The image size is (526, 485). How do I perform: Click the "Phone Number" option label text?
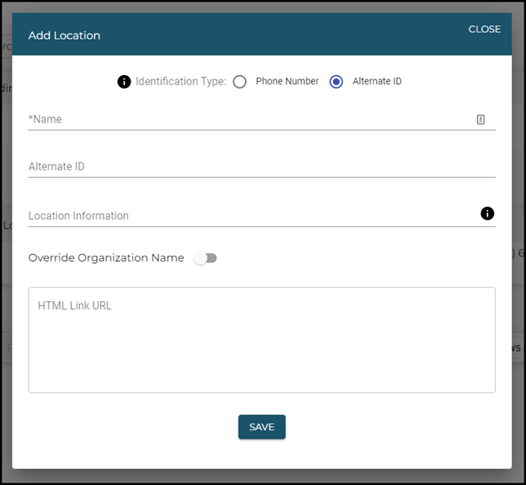pyautogui.click(x=287, y=82)
